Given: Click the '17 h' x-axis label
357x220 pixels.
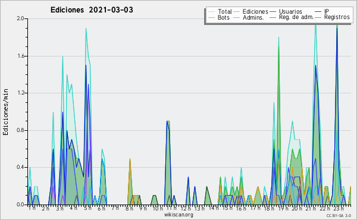Looking at the screenshot, I should pos(255,208).
